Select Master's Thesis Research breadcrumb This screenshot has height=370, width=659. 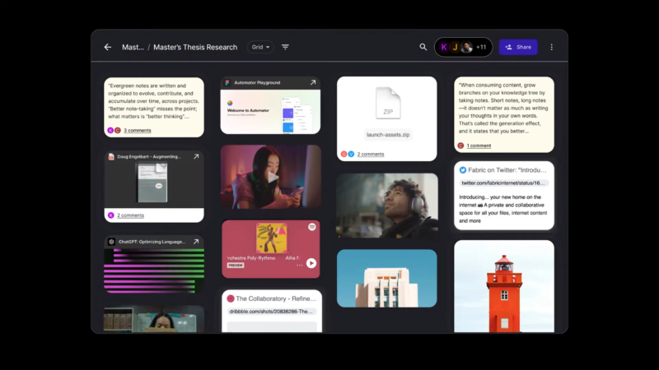[x=195, y=47]
